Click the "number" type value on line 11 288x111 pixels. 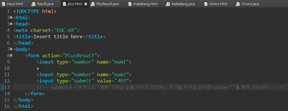[83, 74]
